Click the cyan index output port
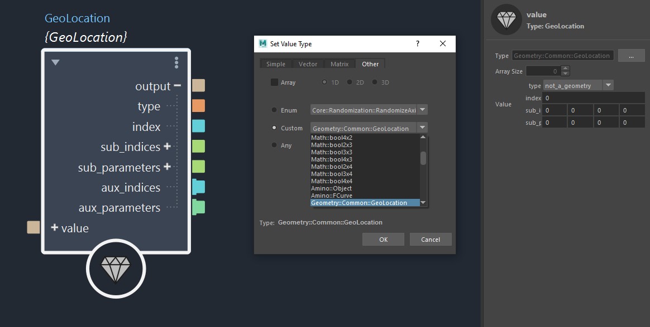This screenshot has width=650, height=327. (x=198, y=126)
